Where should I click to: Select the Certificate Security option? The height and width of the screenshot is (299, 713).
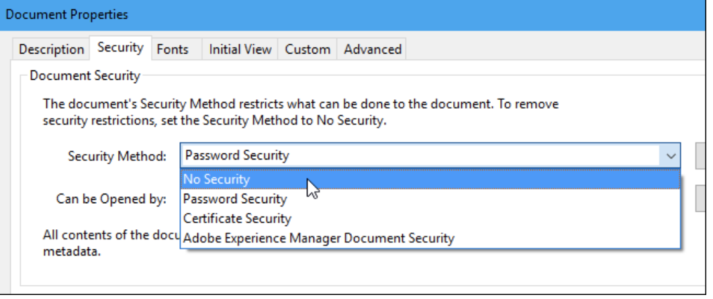pos(237,219)
